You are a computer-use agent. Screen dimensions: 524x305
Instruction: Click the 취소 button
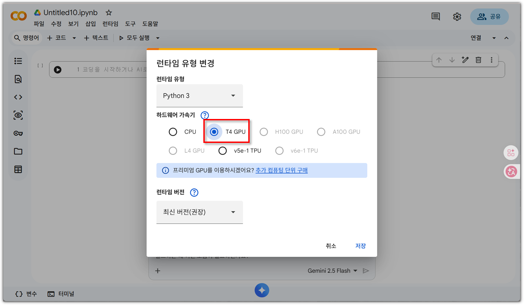[x=331, y=246]
